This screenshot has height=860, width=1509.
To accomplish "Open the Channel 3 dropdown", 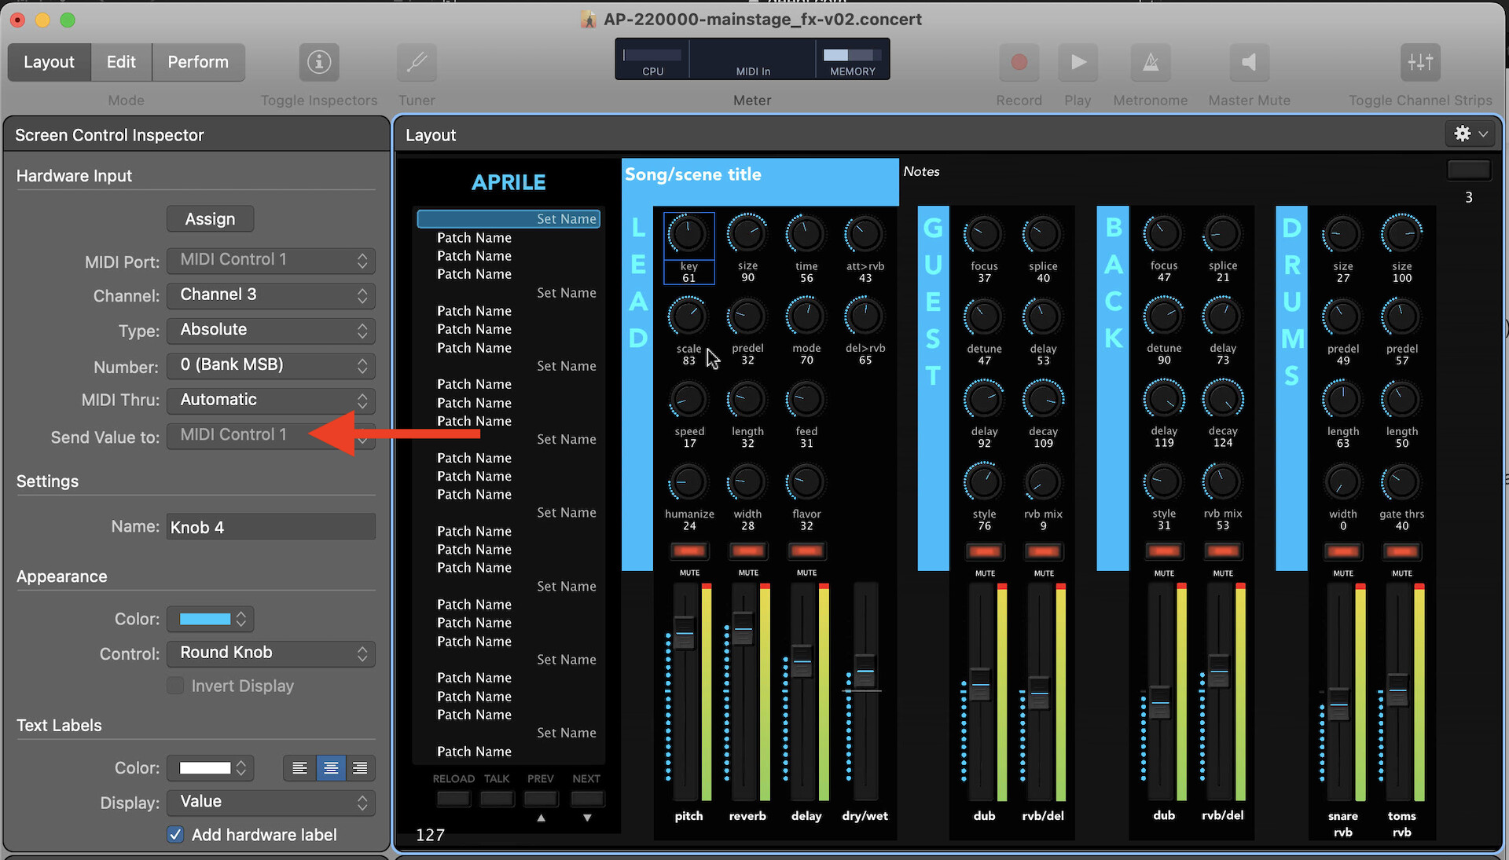I will [270, 295].
